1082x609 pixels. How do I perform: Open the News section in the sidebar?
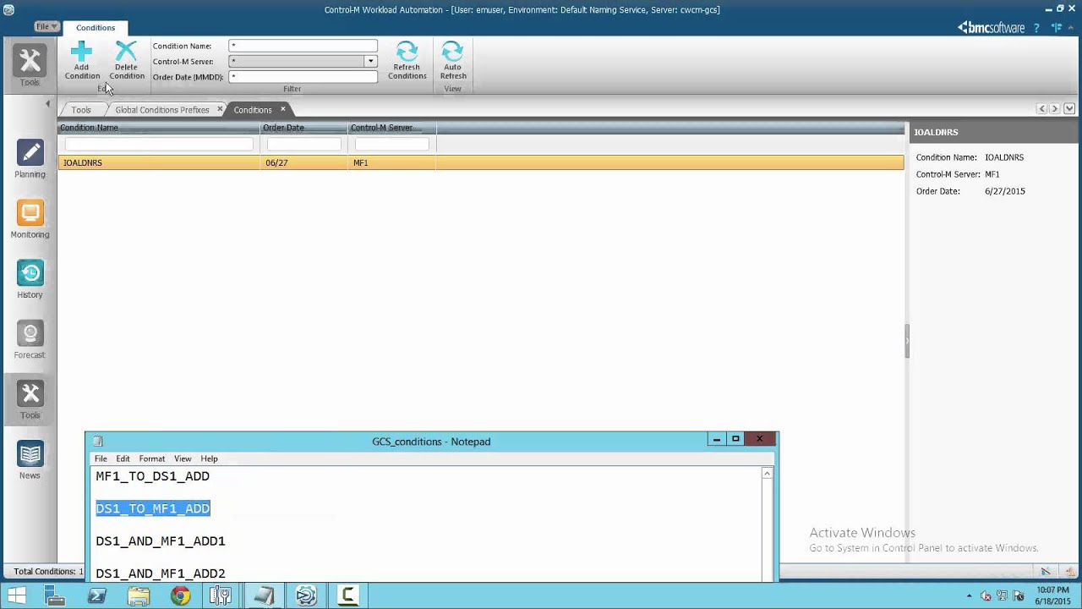pos(30,459)
